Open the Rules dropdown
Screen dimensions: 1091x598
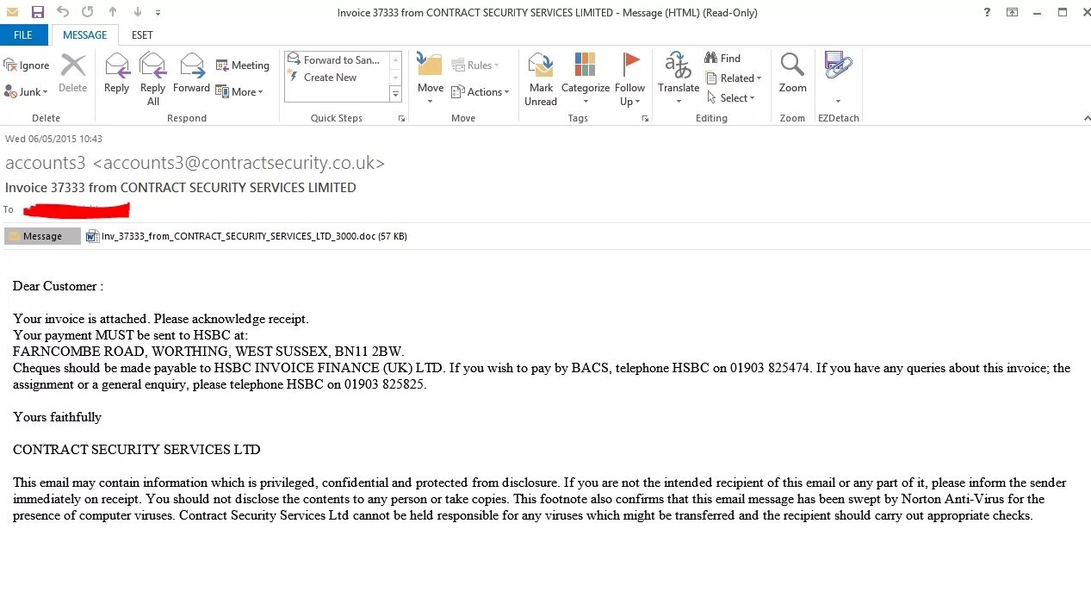click(476, 65)
